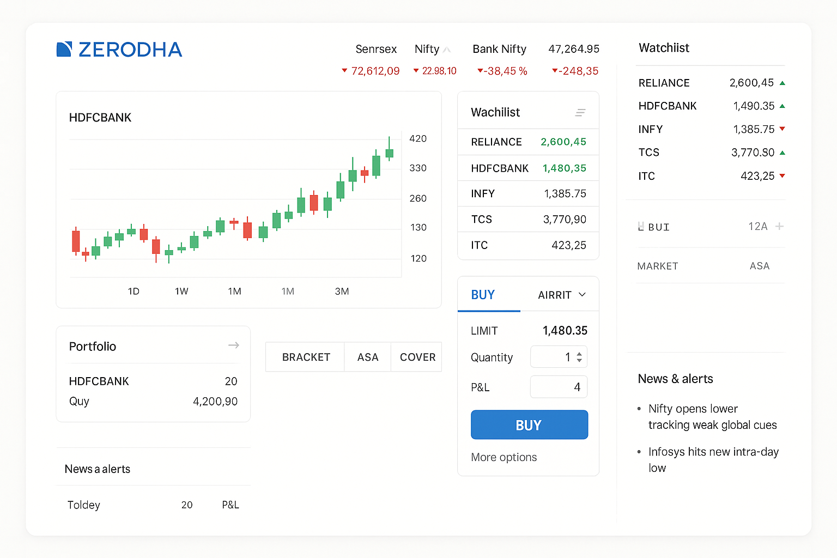Click the green up arrow for TCS
Screen dimensions: 837x558
[x=783, y=153]
